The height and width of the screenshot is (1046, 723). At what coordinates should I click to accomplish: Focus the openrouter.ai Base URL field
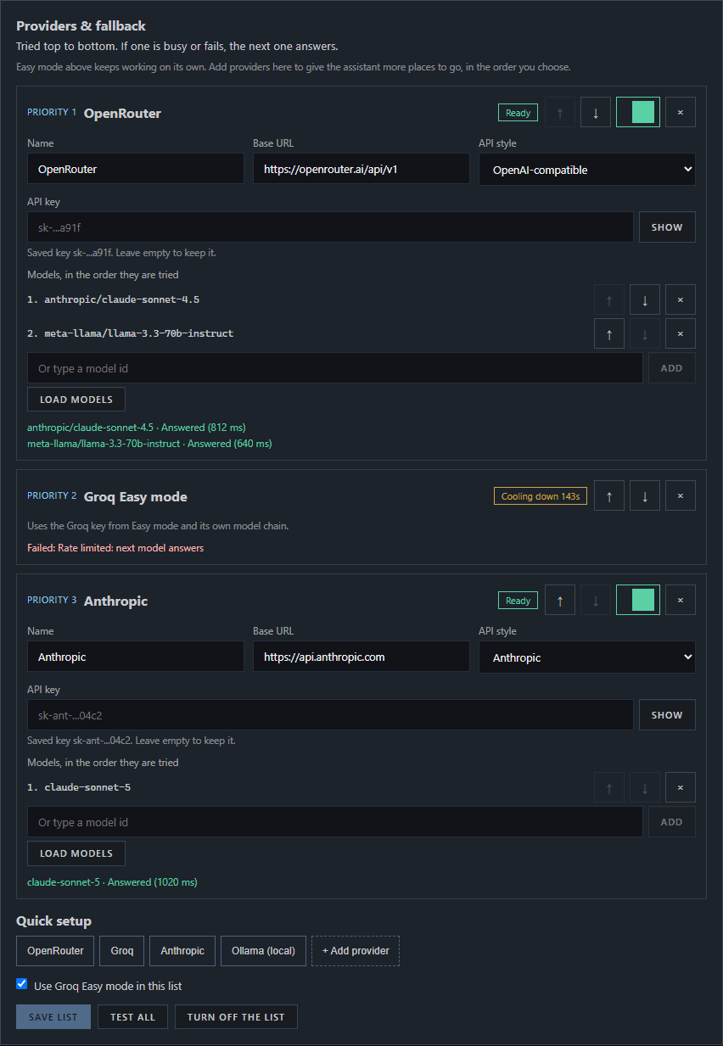tap(361, 169)
